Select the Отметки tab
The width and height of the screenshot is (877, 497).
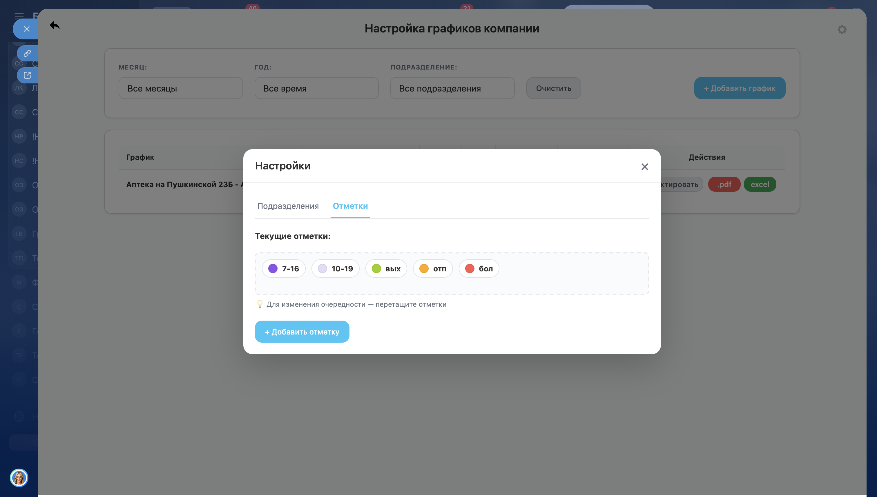(x=350, y=206)
